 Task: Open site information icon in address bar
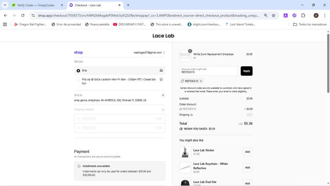tap(33, 16)
